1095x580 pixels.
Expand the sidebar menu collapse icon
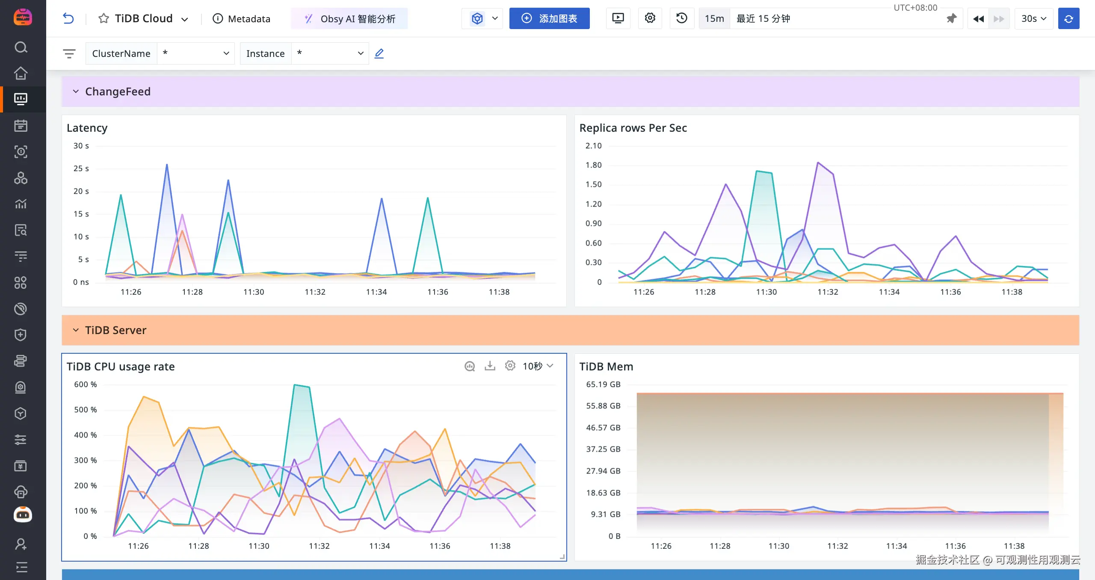tap(21, 567)
